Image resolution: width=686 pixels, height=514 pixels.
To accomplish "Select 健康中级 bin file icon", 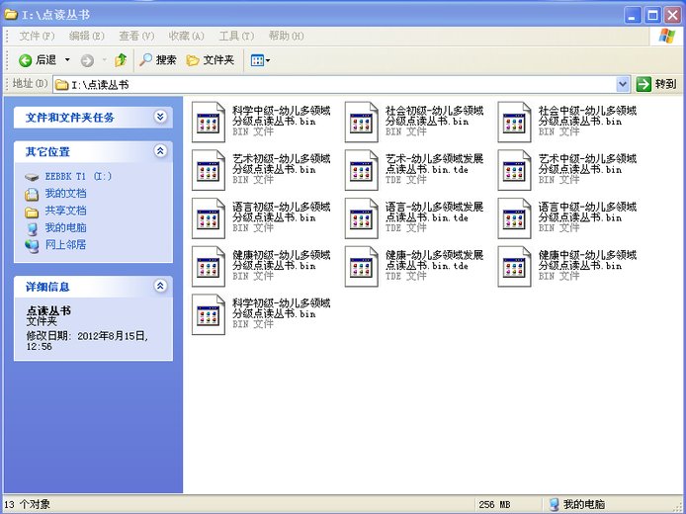I will pos(514,266).
